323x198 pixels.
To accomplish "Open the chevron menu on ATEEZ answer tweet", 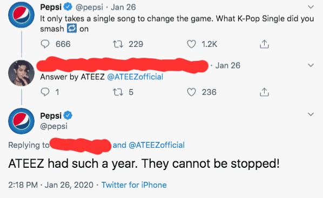I will (x=311, y=65).
